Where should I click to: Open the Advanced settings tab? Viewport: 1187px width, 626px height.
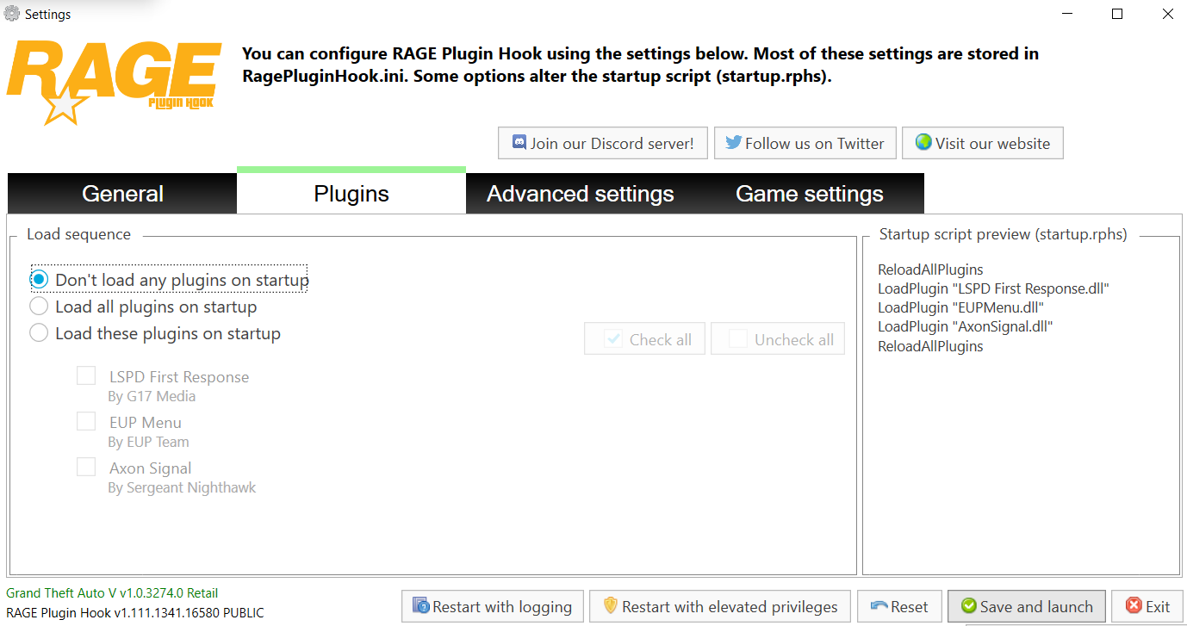coord(580,194)
